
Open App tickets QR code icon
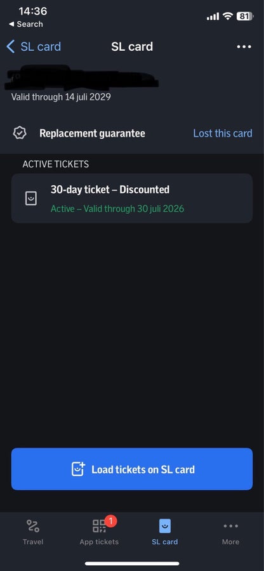tap(98, 526)
